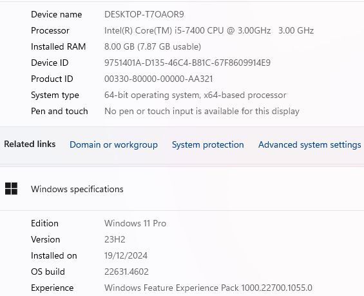The height and width of the screenshot is (296, 364).
Task: Select the device name DESKTOP-T7OAOR9 text
Action: tap(144, 14)
